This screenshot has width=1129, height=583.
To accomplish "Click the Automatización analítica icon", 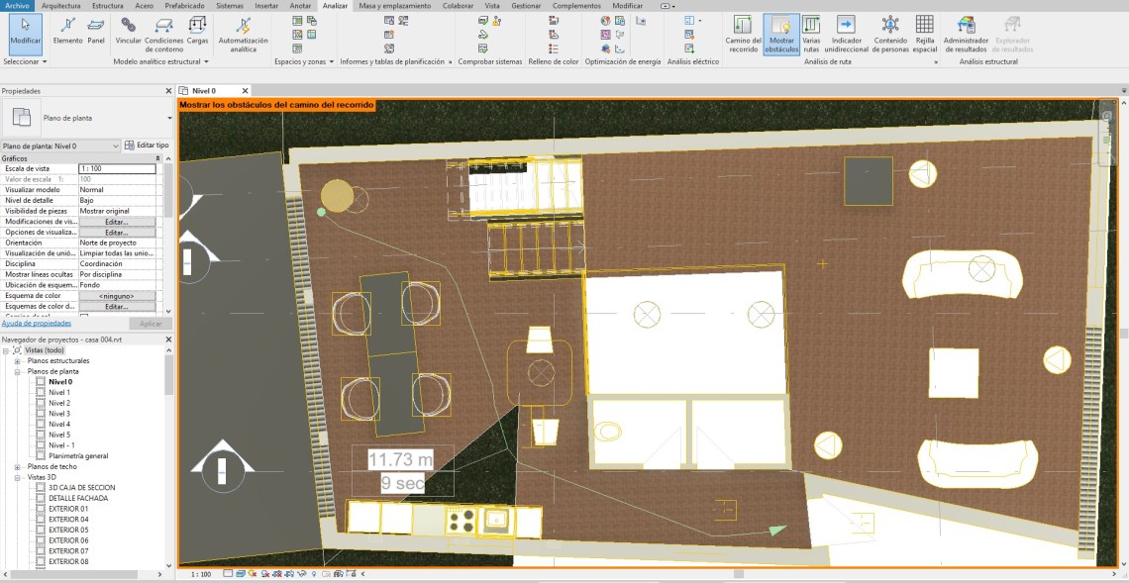I will coord(243,31).
